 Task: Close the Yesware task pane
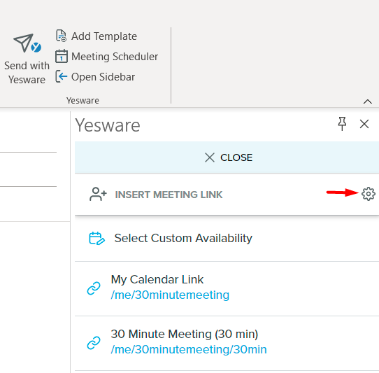coord(364,124)
